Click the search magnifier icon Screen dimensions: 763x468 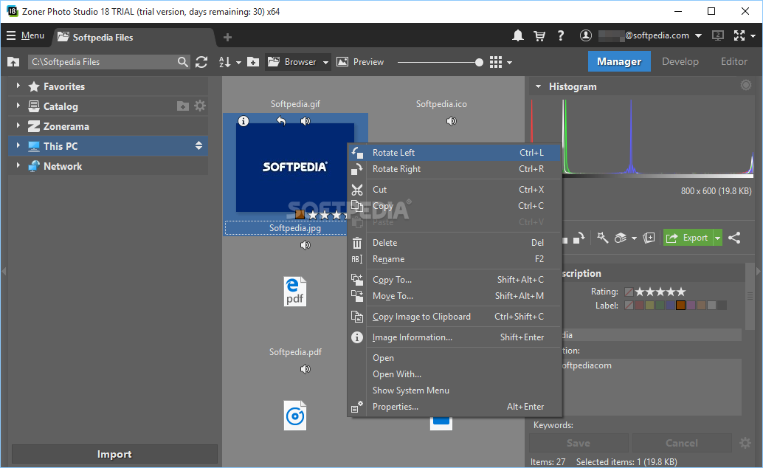pyautogui.click(x=182, y=62)
